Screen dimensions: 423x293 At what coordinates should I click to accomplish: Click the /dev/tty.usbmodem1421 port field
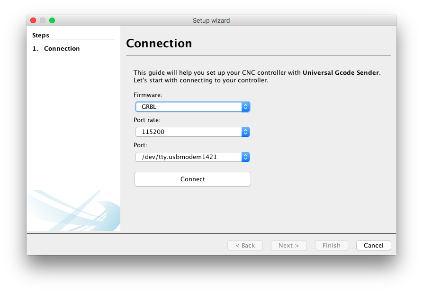click(185, 157)
